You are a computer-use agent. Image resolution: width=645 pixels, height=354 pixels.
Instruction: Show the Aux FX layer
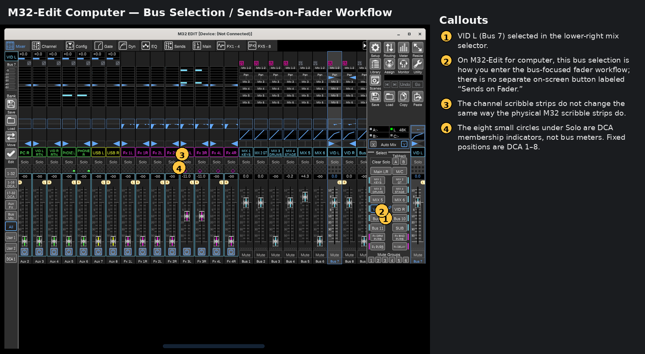pyautogui.click(x=11, y=205)
